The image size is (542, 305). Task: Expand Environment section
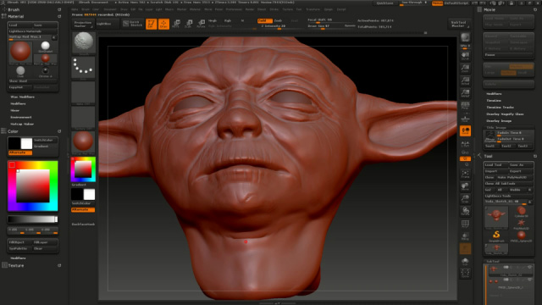pyautogui.click(x=21, y=117)
